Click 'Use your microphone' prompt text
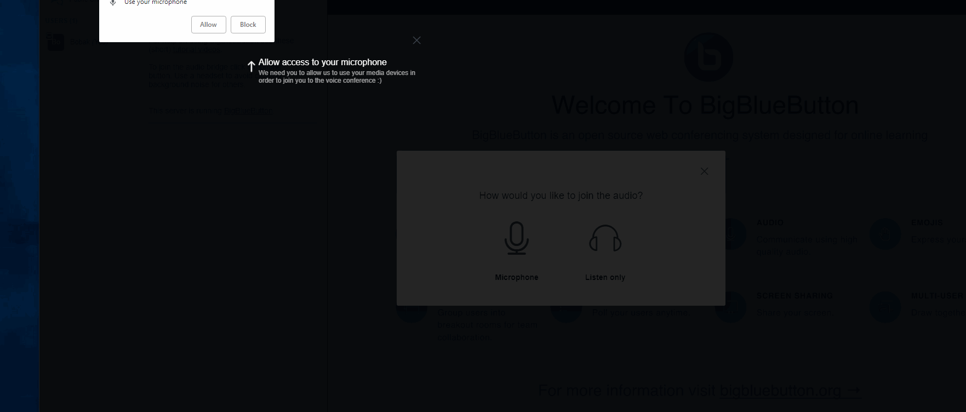The image size is (966, 412). coord(156,3)
